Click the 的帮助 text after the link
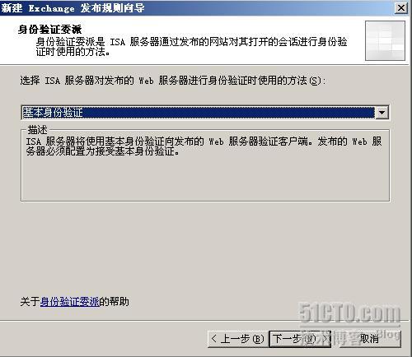The height and width of the screenshot is (357, 412). (114, 302)
